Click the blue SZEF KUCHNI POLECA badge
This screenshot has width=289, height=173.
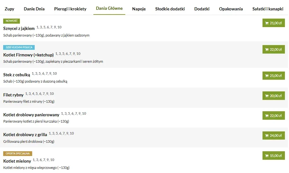tap(19, 47)
